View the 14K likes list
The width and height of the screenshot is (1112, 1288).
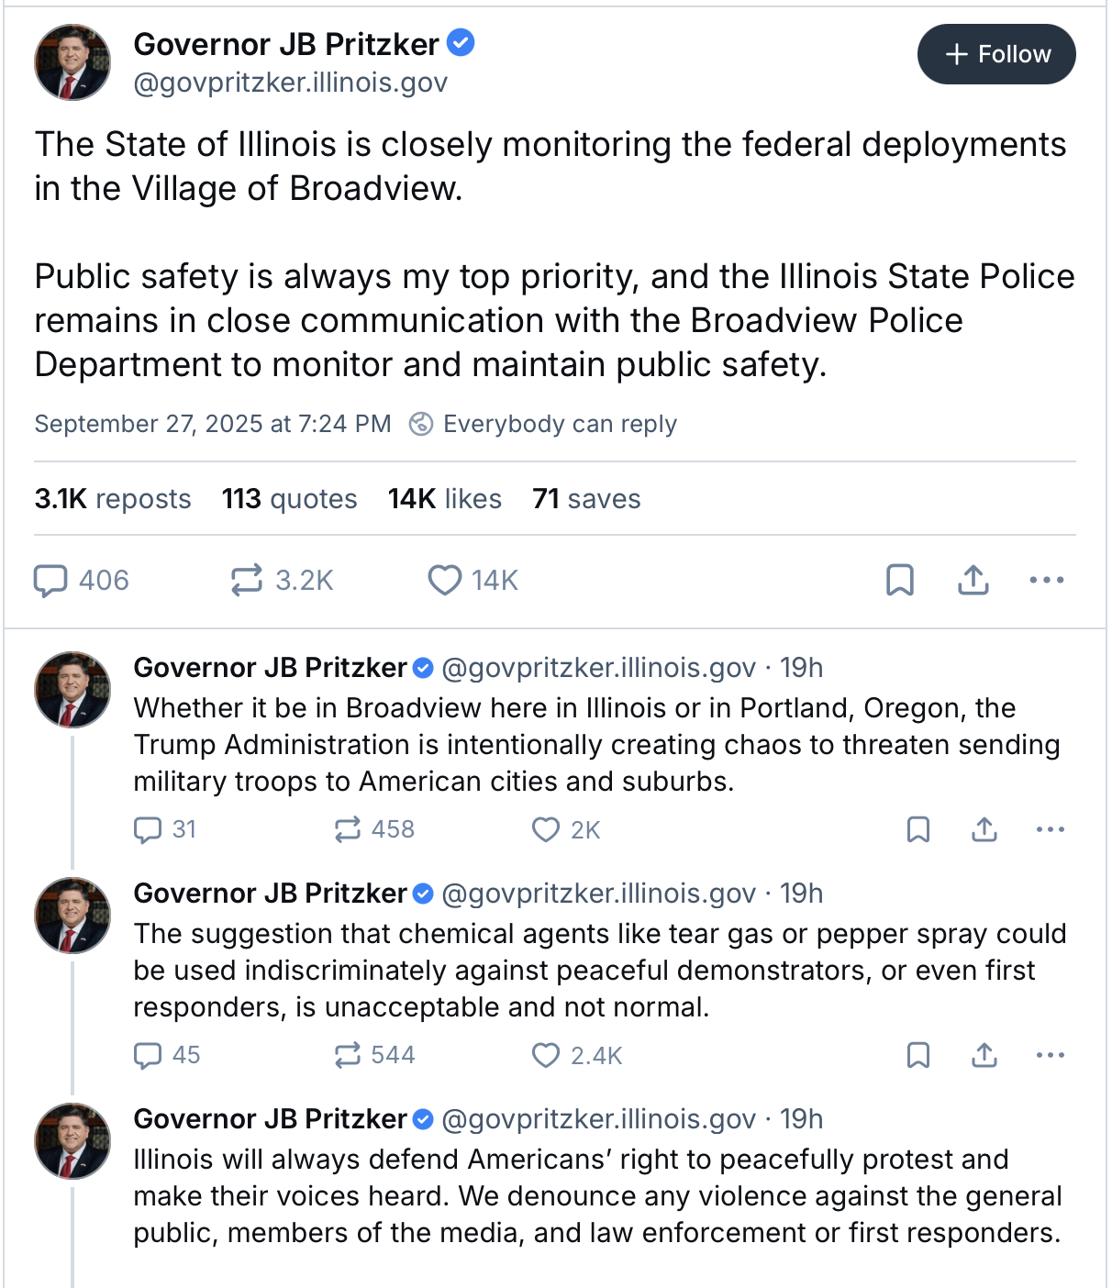click(x=444, y=499)
